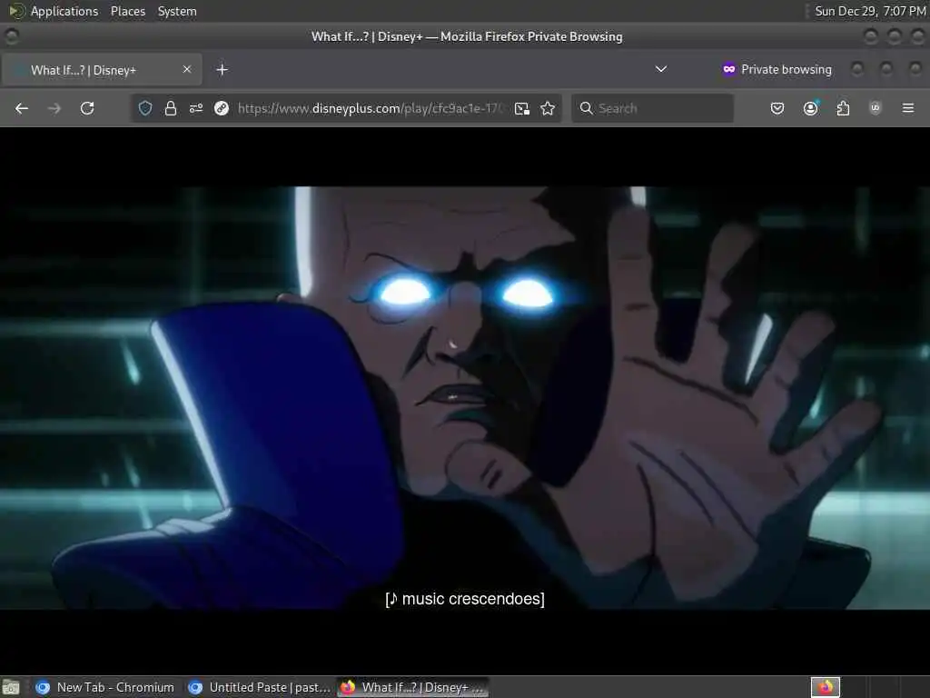Screen dimensions: 930x698
Task: Click the DRM media icon in the address bar
Action: [x=222, y=108]
